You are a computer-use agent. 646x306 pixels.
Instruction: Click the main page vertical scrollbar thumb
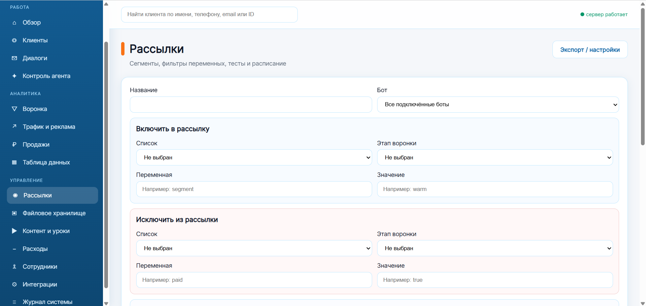coord(643,76)
